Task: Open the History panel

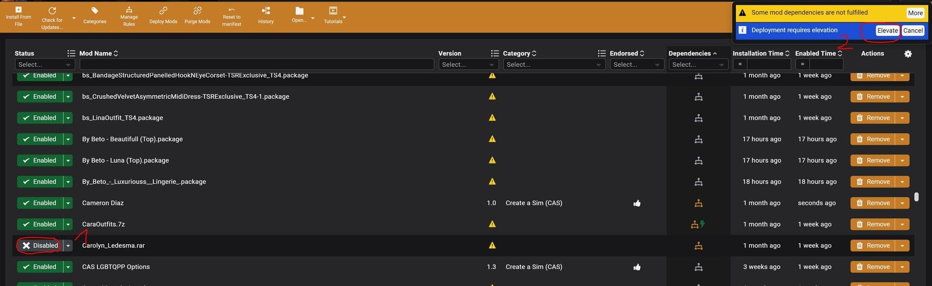Action: click(x=266, y=16)
